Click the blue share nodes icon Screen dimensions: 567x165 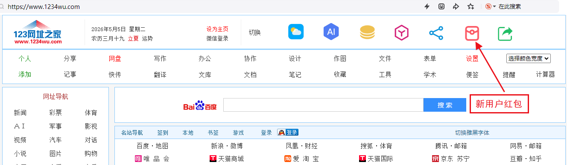click(x=436, y=33)
